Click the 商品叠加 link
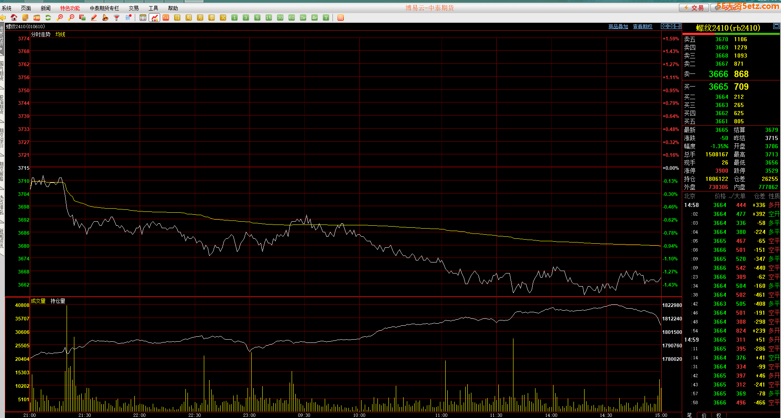Viewport: 781px width, 418px height. [x=618, y=27]
